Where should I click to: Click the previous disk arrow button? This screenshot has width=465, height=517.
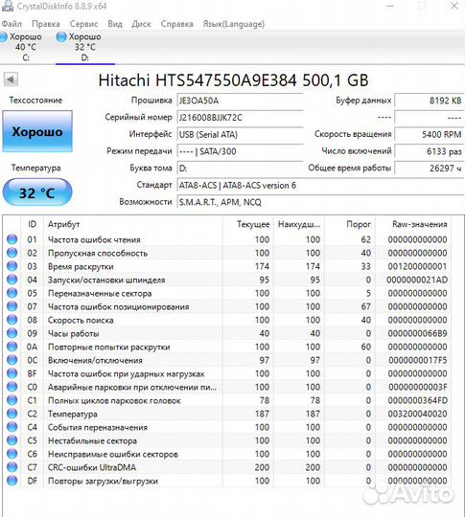(11, 79)
